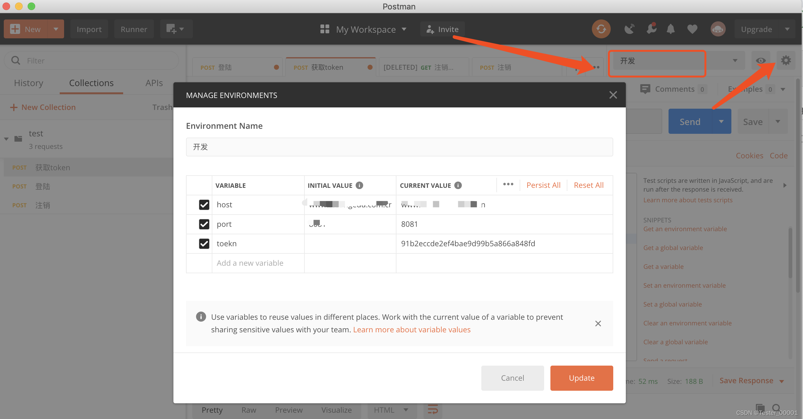The width and height of the screenshot is (803, 419).
Task: Uncheck the port variable checkbox
Action: tap(204, 224)
